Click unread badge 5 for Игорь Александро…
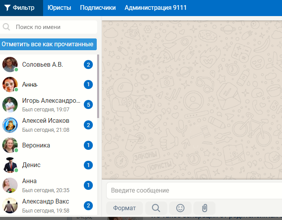Viewport: 282px width, 220px height. (x=88, y=105)
